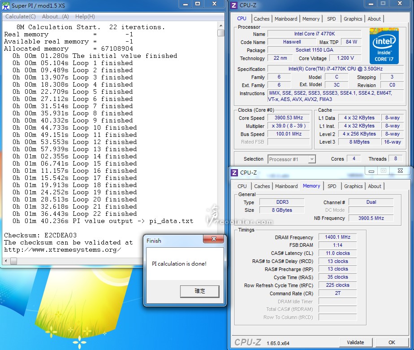Click the Channel # value Dual
Screen dimensions: 414x350
coord(371,202)
